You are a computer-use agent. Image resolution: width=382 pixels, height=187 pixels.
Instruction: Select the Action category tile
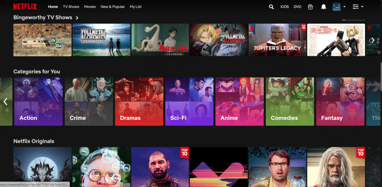39,102
